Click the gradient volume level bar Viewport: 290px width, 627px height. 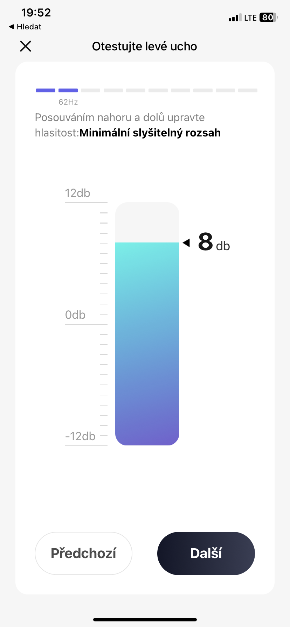tap(147, 343)
